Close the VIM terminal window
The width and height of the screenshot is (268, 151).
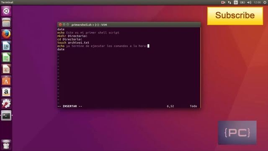coord(60,25)
